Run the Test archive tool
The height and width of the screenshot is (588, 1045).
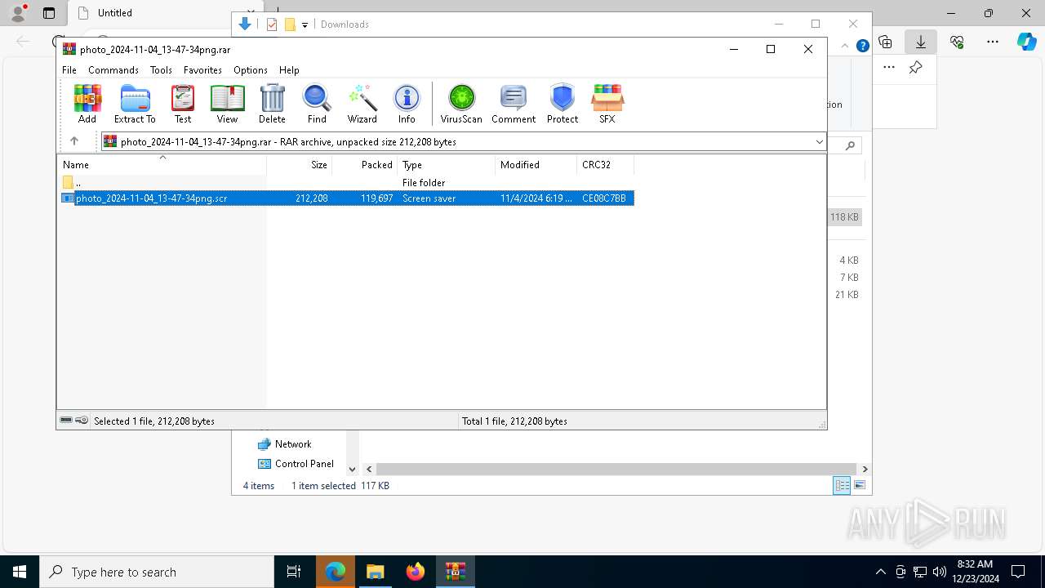[183, 104]
